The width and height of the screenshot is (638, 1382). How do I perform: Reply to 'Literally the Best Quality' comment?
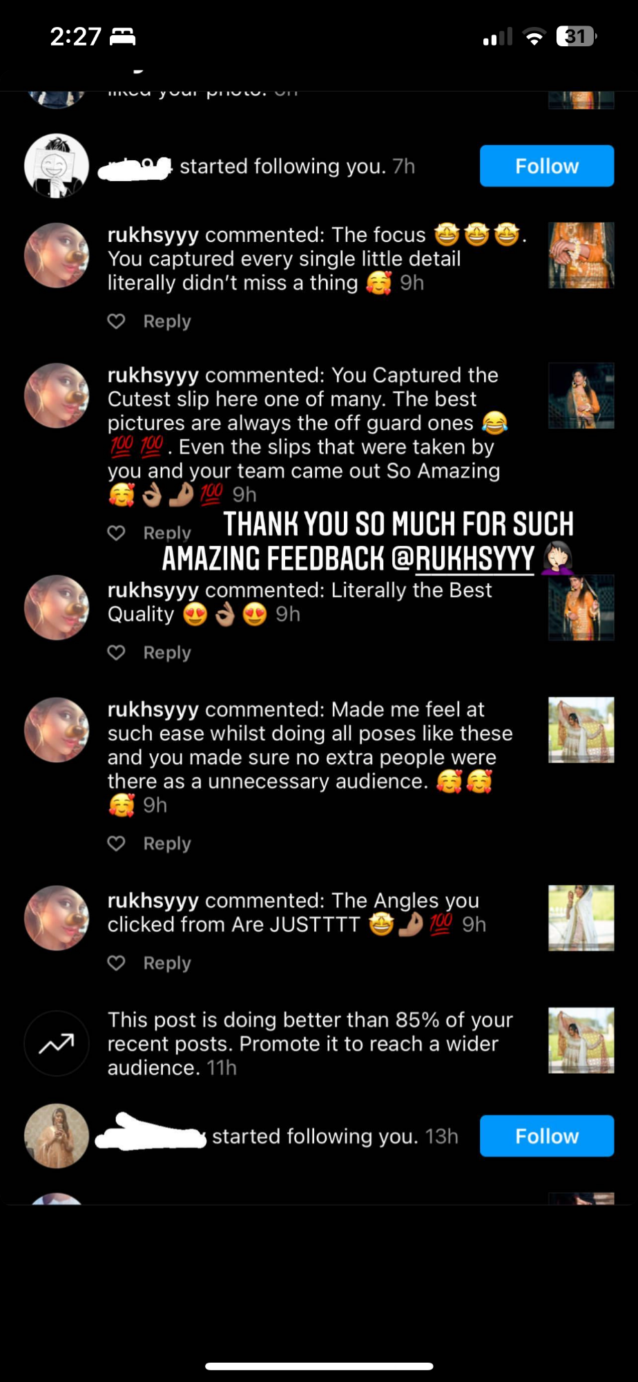(x=167, y=652)
